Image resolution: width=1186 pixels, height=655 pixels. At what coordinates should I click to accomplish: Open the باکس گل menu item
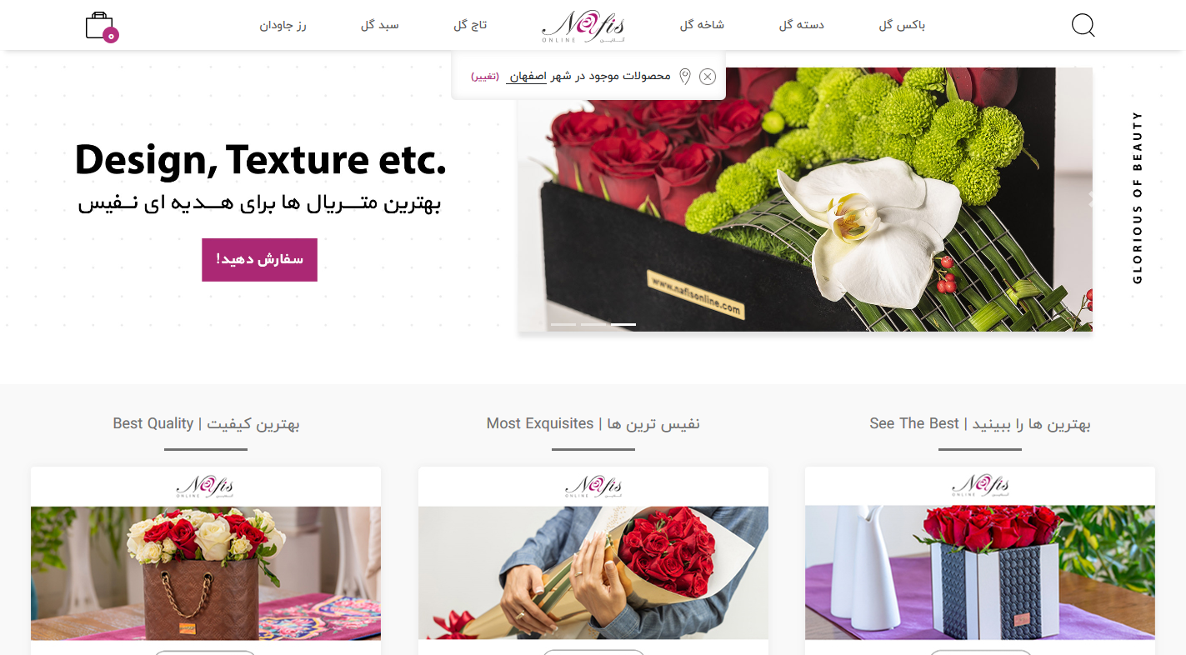coord(902,25)
